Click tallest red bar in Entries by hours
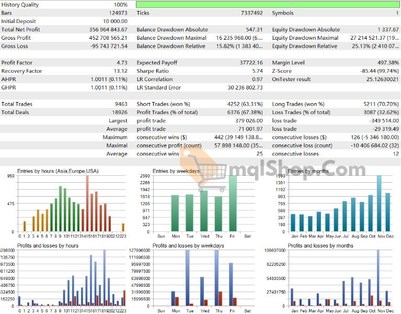The image size is (401, 314). [x=87, y=204]
